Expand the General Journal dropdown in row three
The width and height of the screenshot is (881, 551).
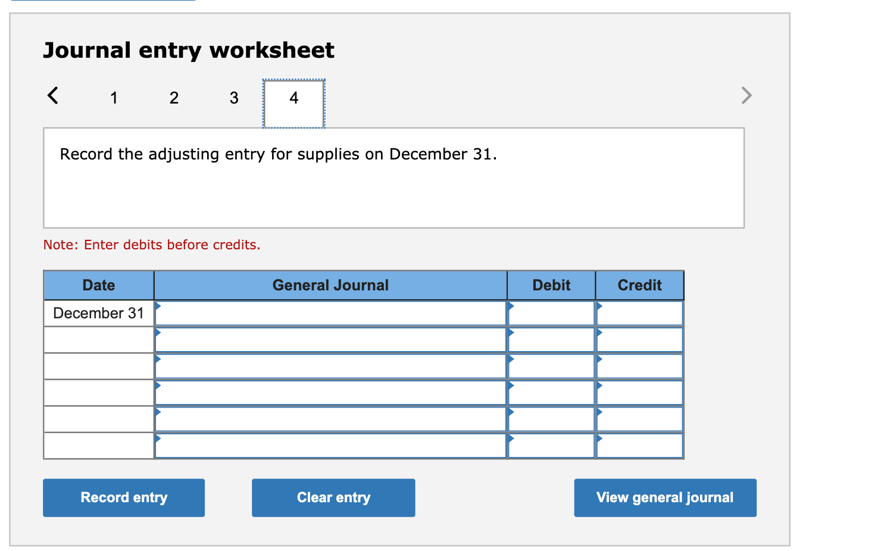point(157,359)
